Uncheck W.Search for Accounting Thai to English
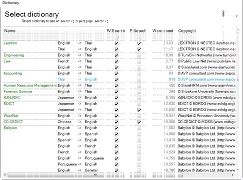The image size is (243, 180). [x=116, y=79]
